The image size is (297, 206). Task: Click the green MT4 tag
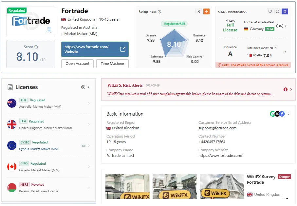(x=270, y=29)
